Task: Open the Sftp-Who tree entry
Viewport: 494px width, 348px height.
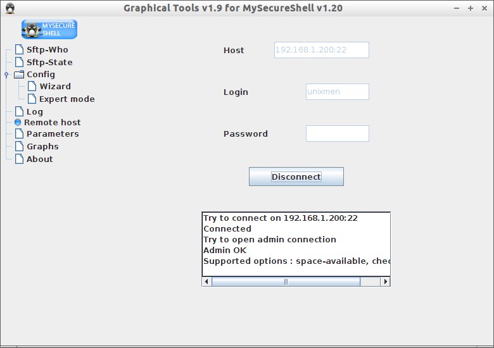Action: click(x=47, y=50)
